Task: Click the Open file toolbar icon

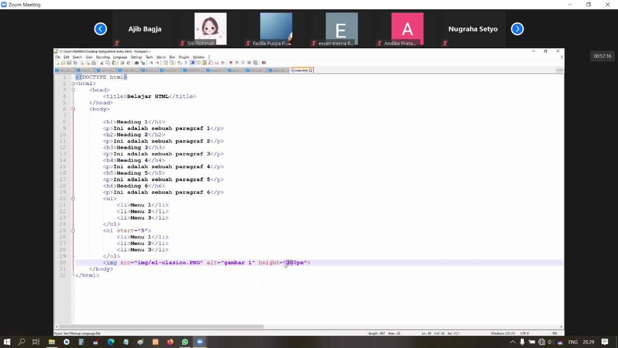Action: click(x=63, y=63)
